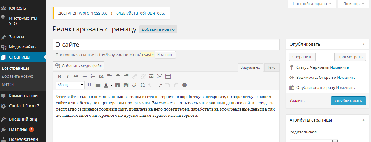This screenshot has width=371, height=142.
Task: Toggle strikethrough text formatting
Action: pos(76,76)
